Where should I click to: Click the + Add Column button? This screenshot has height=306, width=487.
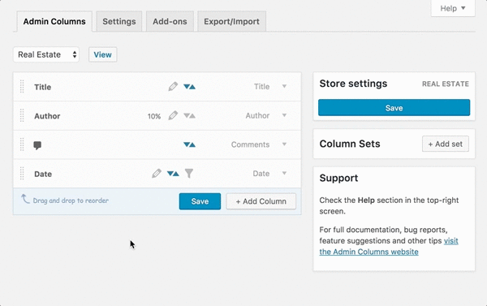[x=261, y=201]
